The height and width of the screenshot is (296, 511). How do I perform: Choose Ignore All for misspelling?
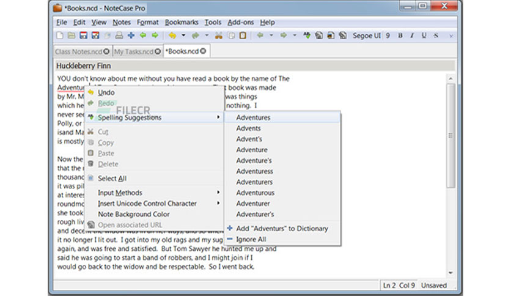pyautogui.click(x=282, y=239)
